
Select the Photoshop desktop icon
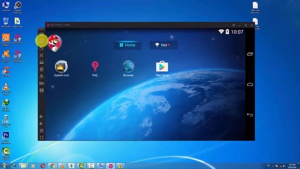click(x=6, y=138)
